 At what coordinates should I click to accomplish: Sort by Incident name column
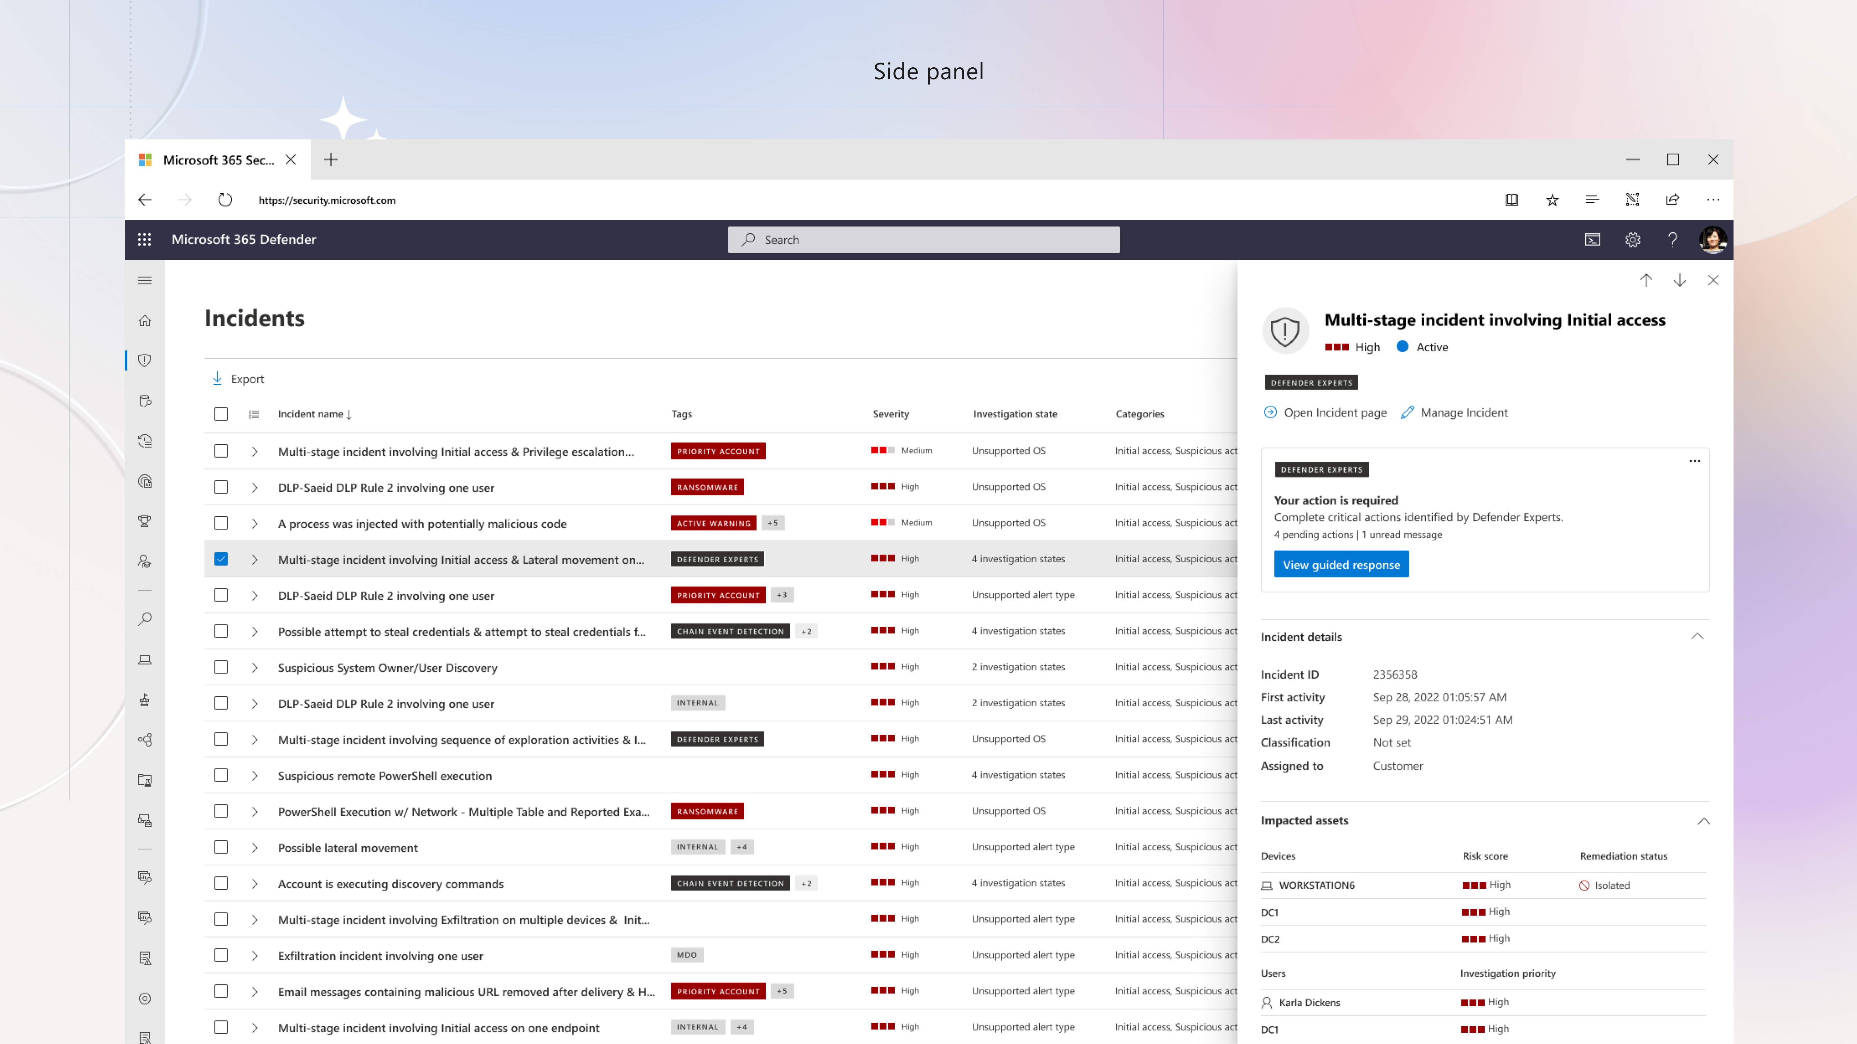pos(315,414)
